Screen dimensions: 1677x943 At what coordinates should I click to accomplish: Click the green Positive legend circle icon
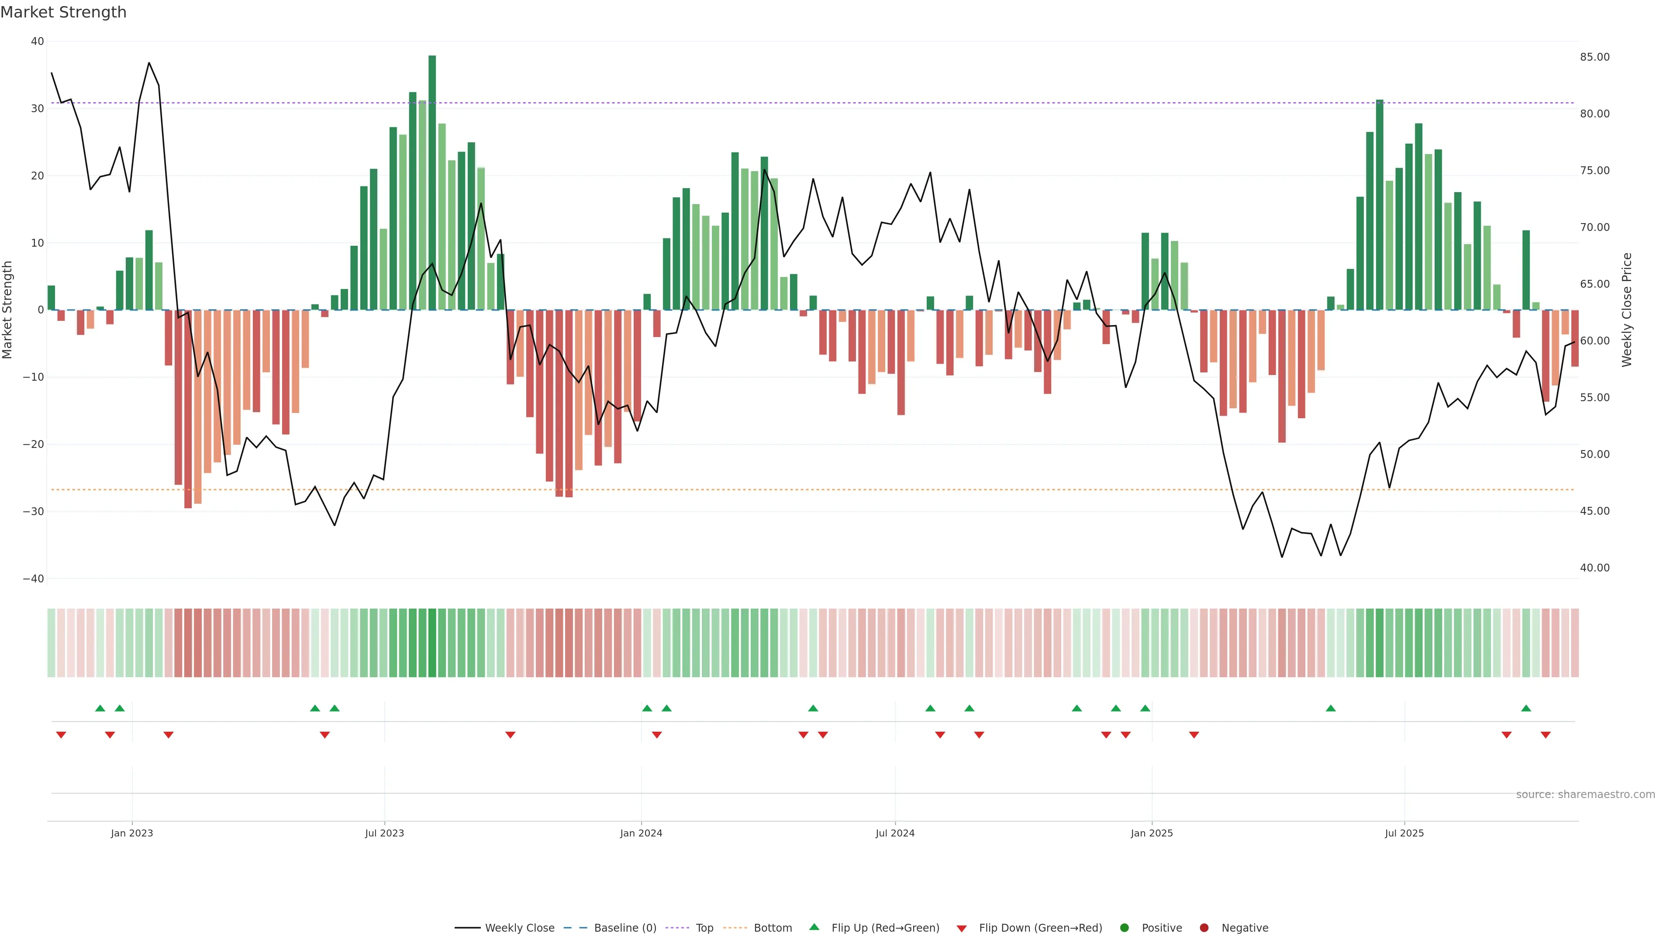click(1124, 928)
